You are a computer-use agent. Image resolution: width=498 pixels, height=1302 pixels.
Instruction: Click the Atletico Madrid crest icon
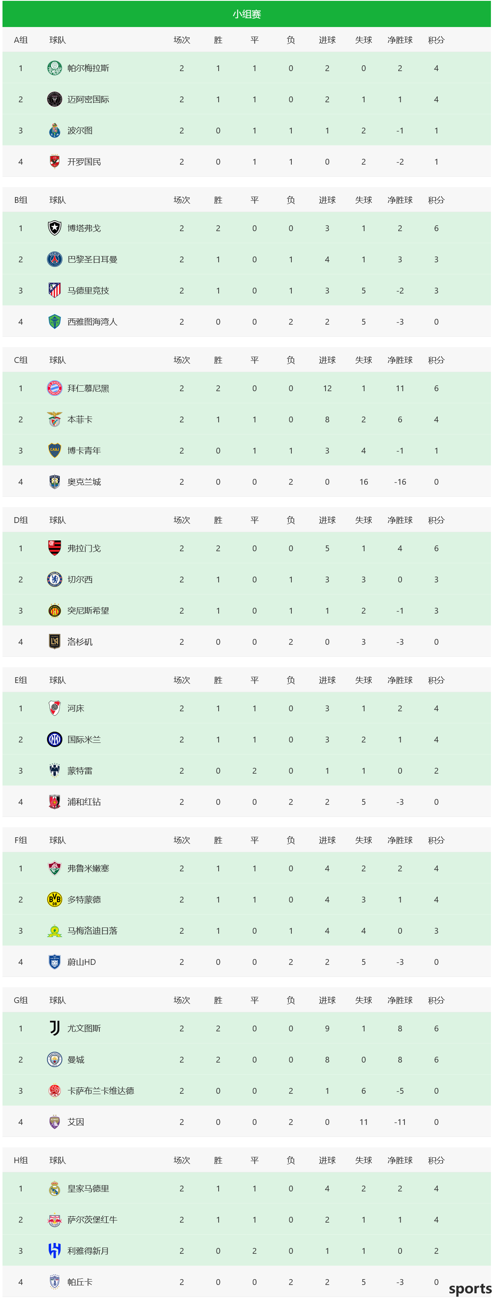(54, 291)
